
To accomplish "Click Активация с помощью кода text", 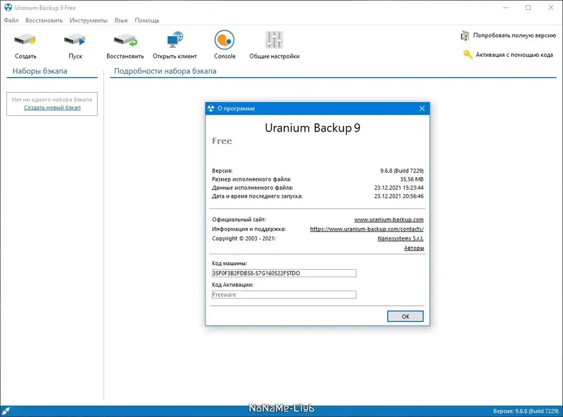I will click(514, 55).
